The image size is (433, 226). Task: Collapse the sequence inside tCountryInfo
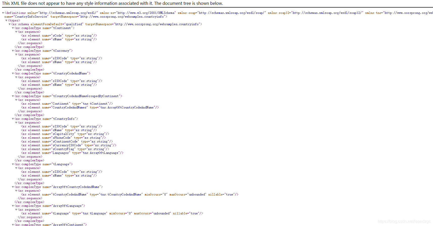(x=16, y=123)
